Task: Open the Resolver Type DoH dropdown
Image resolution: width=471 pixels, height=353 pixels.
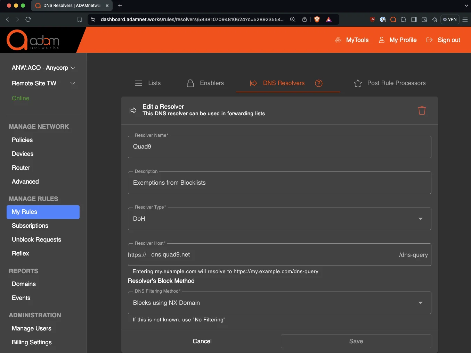Action: (279, 219)
